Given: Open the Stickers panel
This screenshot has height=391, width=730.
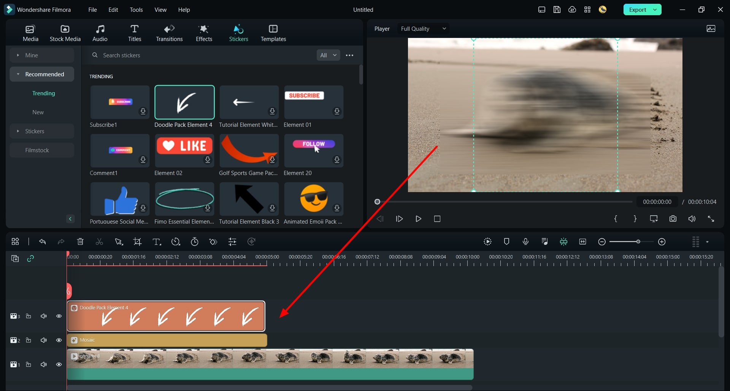Looking at the screenshot, I should pyautogui.click(x=238, y=32).
